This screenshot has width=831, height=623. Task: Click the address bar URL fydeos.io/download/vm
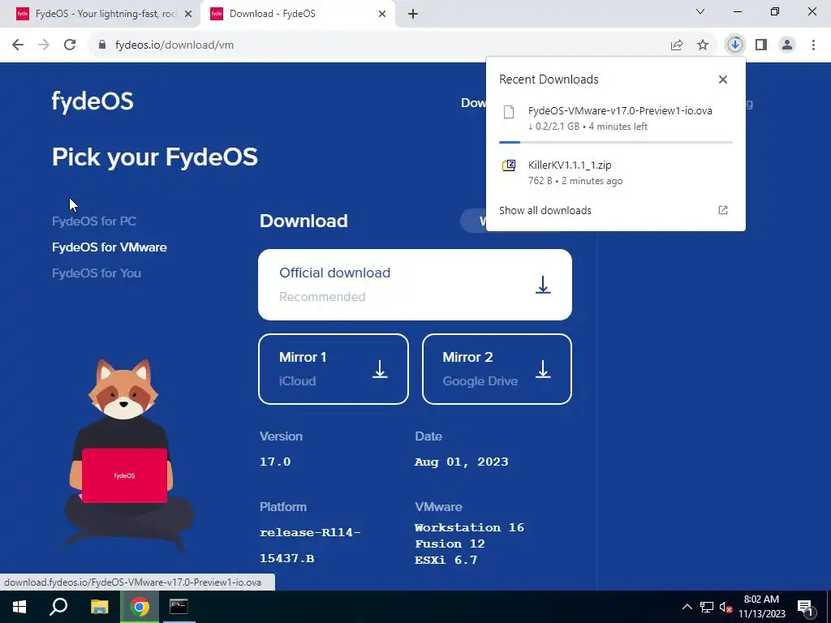[174, 45]
